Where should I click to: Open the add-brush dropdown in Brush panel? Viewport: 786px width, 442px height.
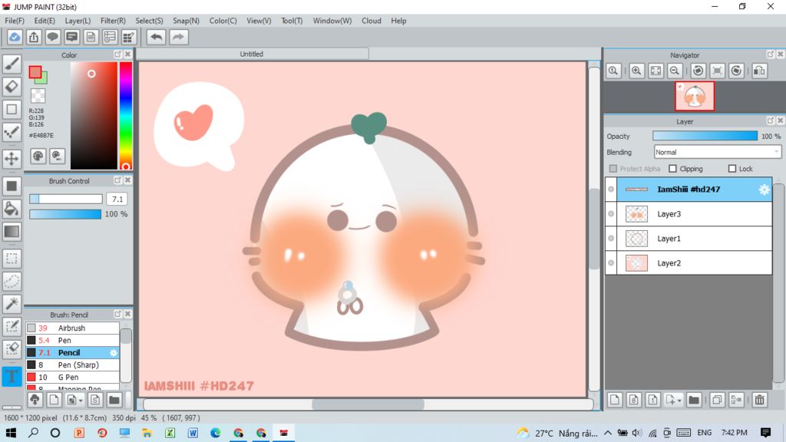point(81,401)
